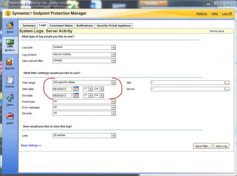Open the Start date minute dropdown
This screenshot has height=176, width=237.
(101, 89)
